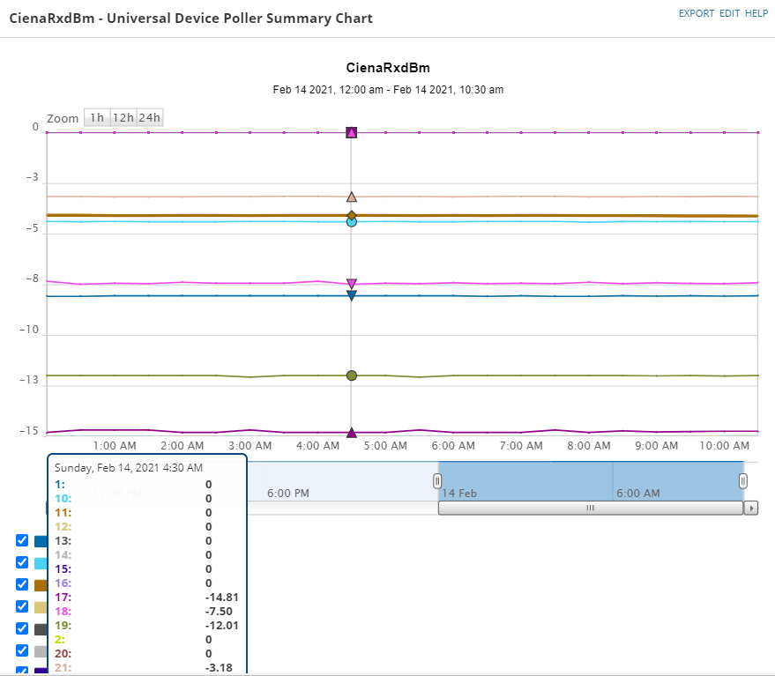Click the '5:00 AM' axis label
Viewport: 775px width, 676px height.
385,446
